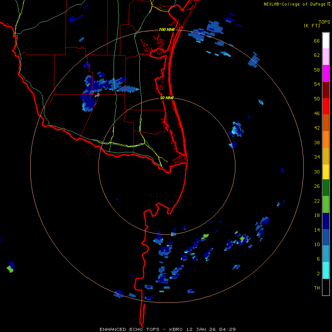Click the legend value '46'
This screenshot has width=332, height=332.
[x=317, y=114]
